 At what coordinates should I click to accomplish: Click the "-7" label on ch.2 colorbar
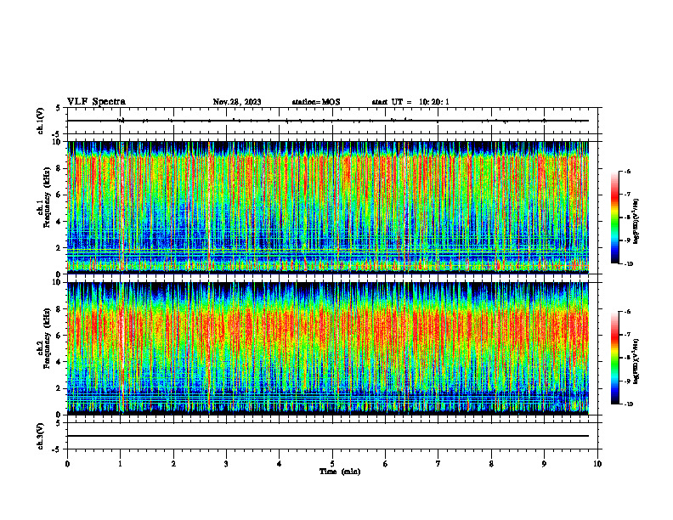click(627, 335)
